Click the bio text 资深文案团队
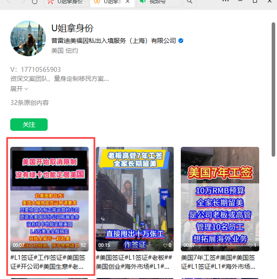 [60, 79]
